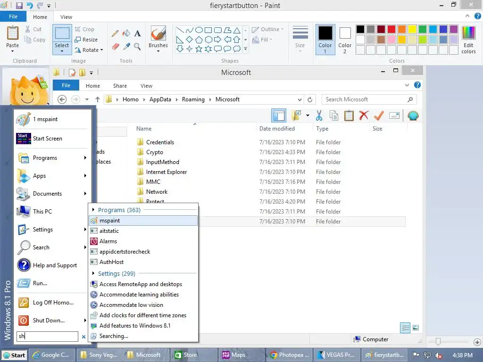Screen dimensions: 483x362
Task: Open Edit colors dialog
Action: click(468, 40)
